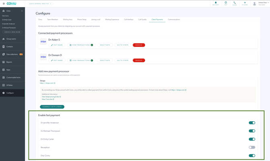Open Contacts in the sidebar
Viewport: 270px width, 161px height.
tap(10, 47)
